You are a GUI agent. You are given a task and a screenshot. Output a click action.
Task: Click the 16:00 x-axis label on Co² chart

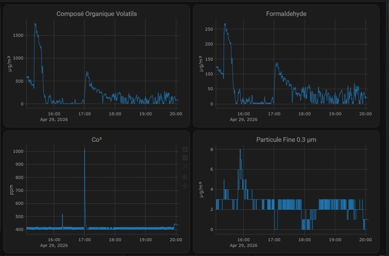(54, 240)
